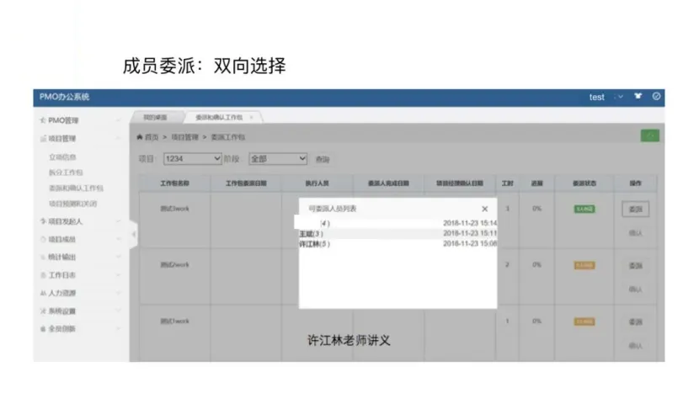Expand the 系统设置 menu chevron

[x=118, y=311]
